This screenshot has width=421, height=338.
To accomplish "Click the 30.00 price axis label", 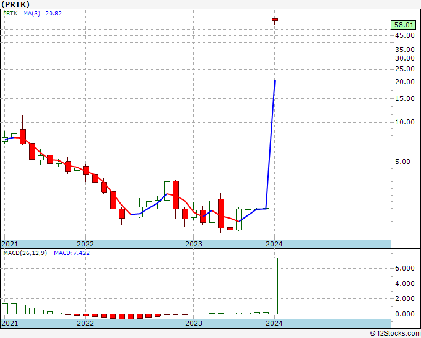I will tap(405, 59).
